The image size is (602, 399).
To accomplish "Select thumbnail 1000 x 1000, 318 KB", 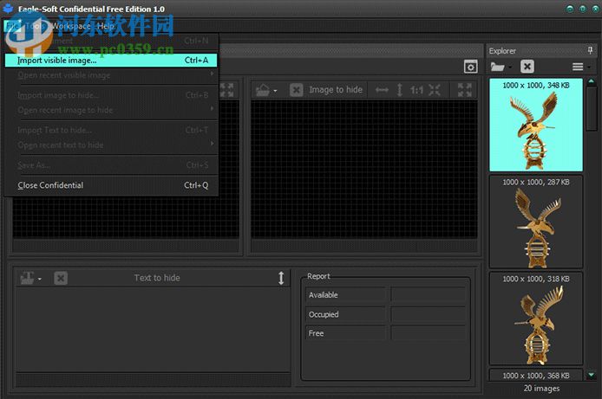I will [536, 319].
